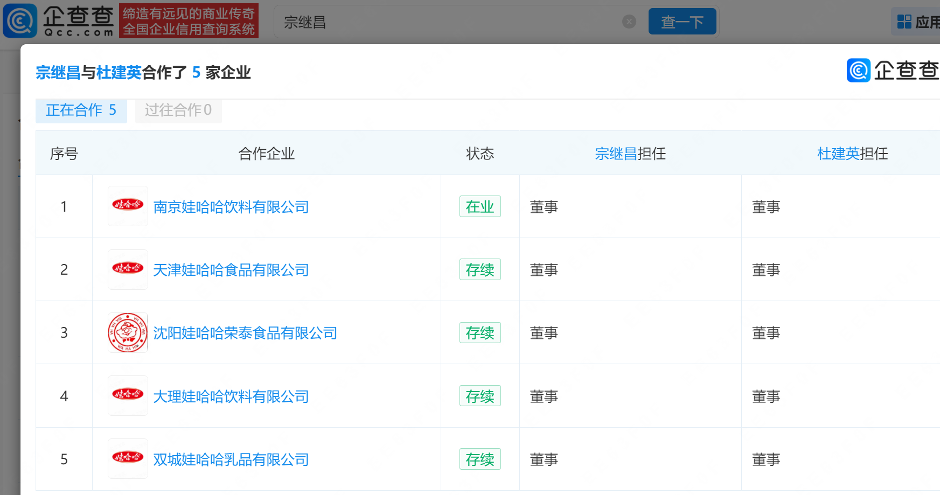Click the 序号 column header

point(64,154)
